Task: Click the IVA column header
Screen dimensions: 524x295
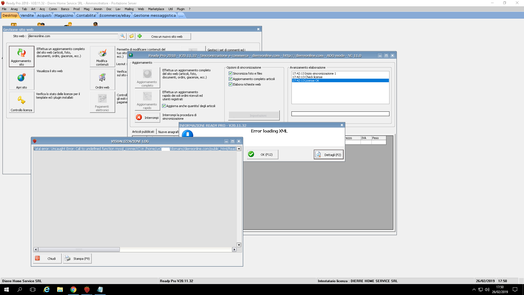Action: [x=366, y=138]
